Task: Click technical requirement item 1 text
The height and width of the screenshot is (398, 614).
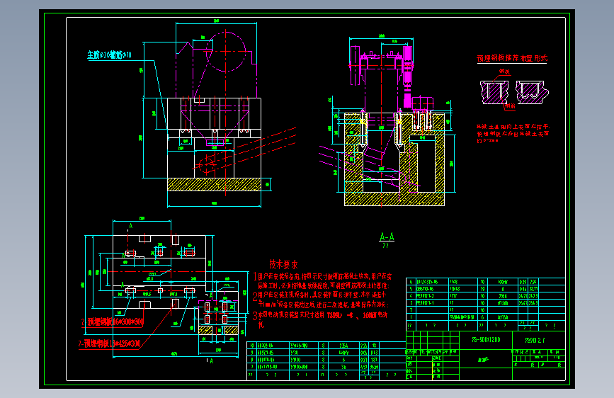Action: (322, 281)
